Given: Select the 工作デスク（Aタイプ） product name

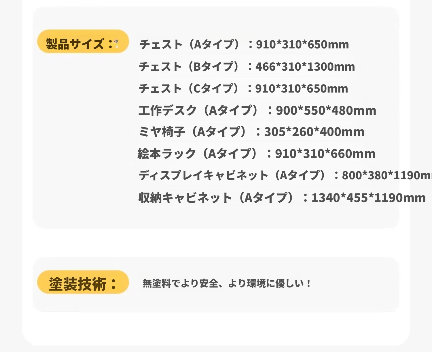Looking at the screenshot, I should (199, 111).
